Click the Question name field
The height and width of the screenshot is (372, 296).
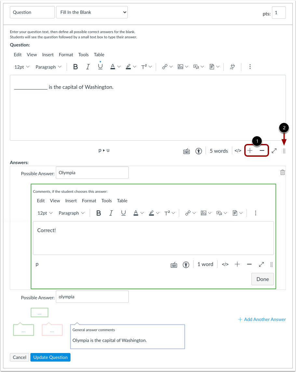click(x=32, y=12)
